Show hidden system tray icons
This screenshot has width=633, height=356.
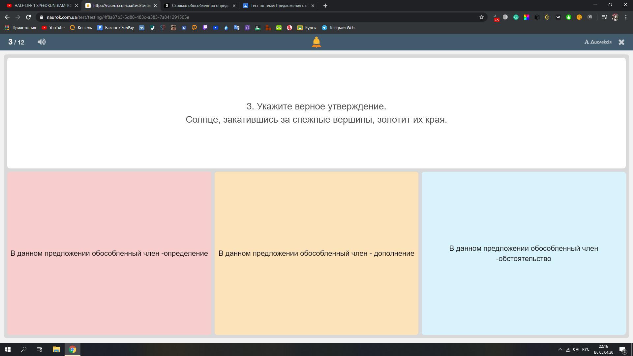560,349
